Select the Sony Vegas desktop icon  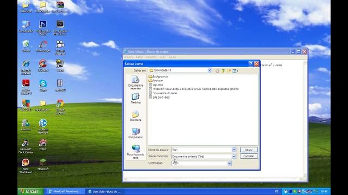tap(60, 28)
